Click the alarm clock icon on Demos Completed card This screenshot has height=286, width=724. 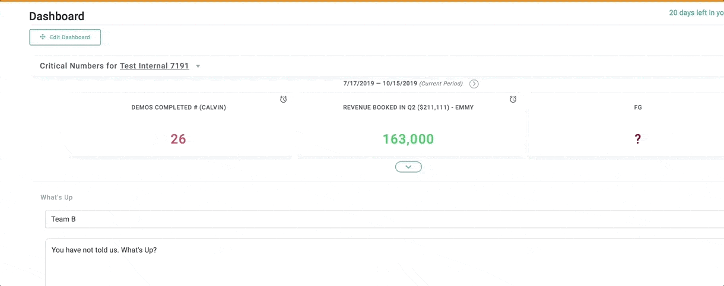tap(284, 99)
